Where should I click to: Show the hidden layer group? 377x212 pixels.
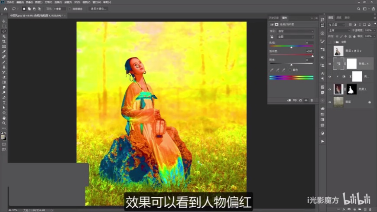pos(330,42)
